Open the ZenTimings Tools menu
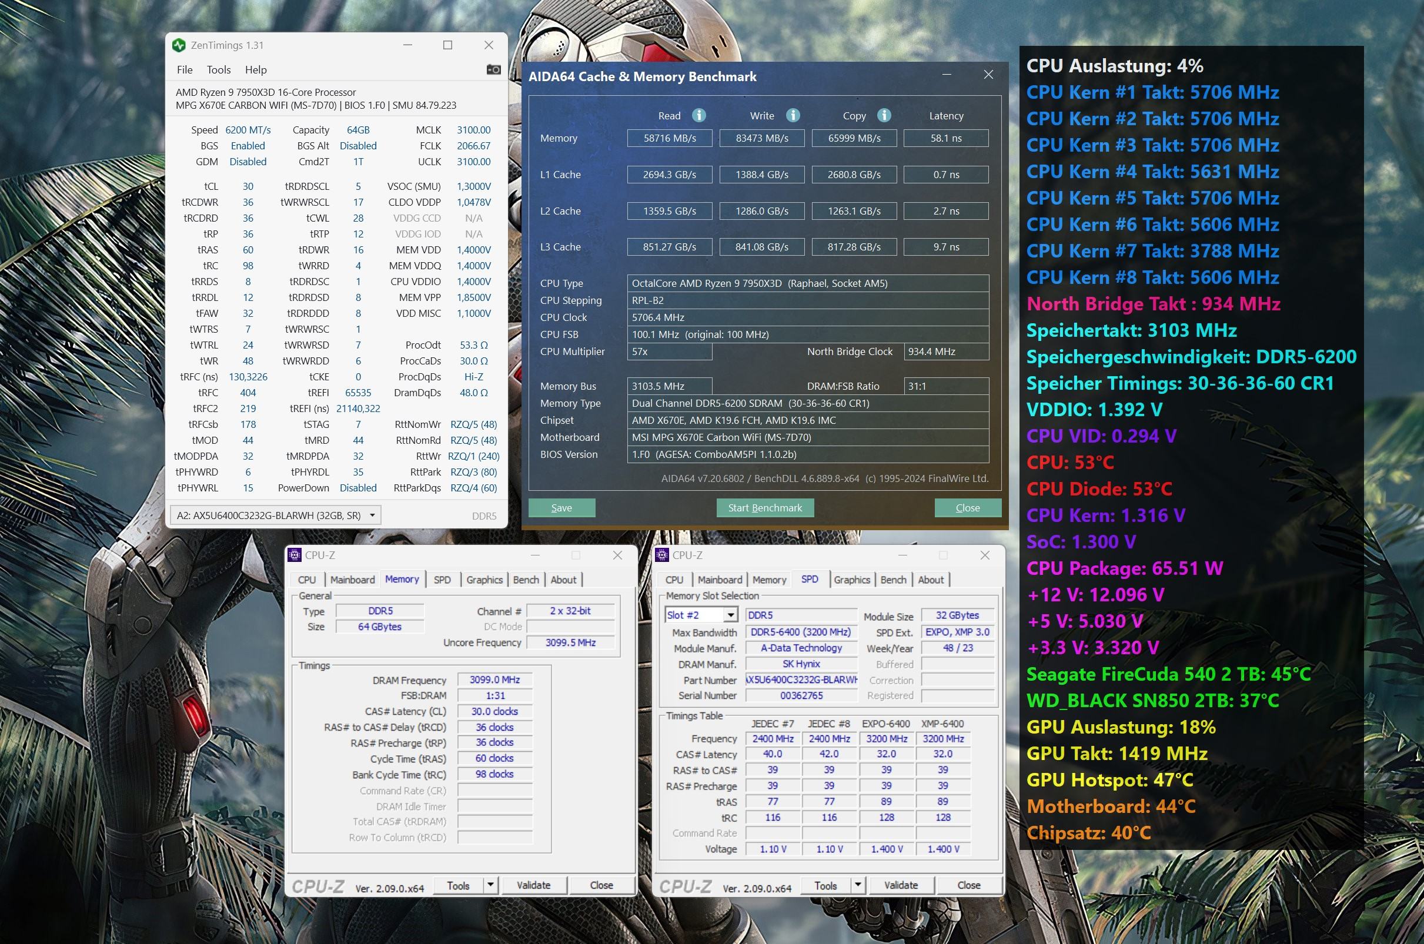The width and height of the screenshot is (1424, 944). point(219,70)
